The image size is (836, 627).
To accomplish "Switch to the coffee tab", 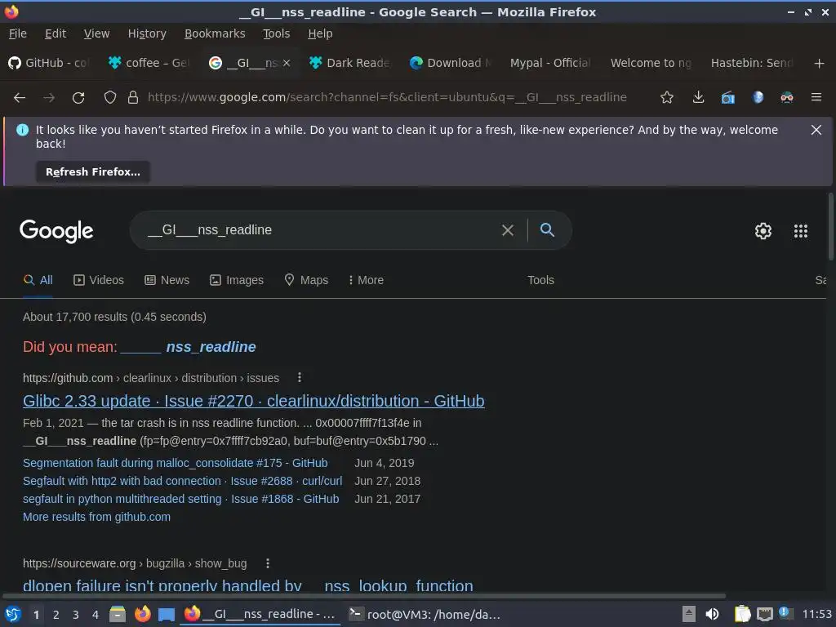I will 149,63.
